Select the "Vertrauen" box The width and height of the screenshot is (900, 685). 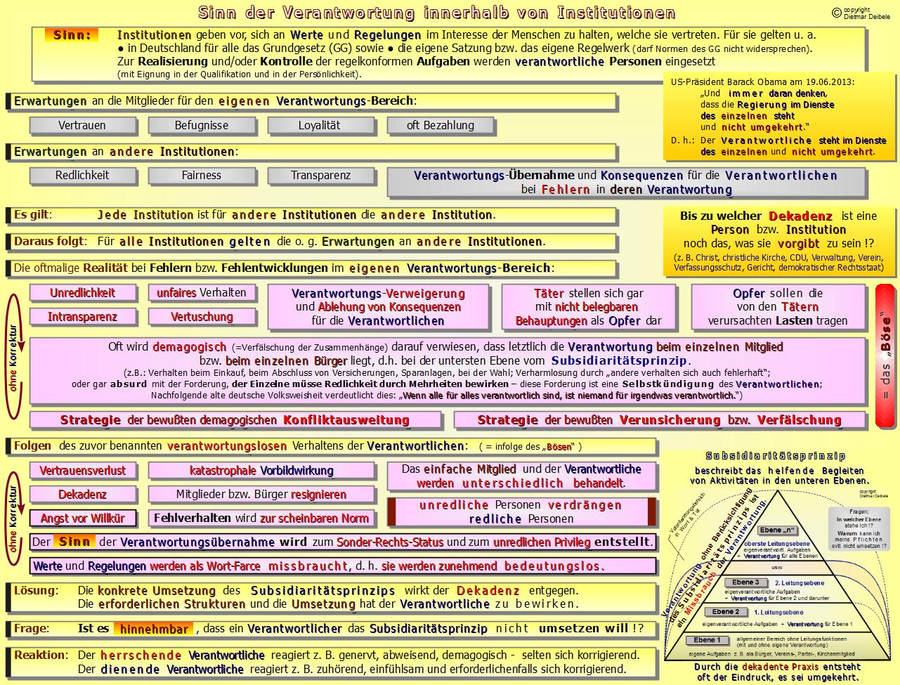[x=82, y=125]
